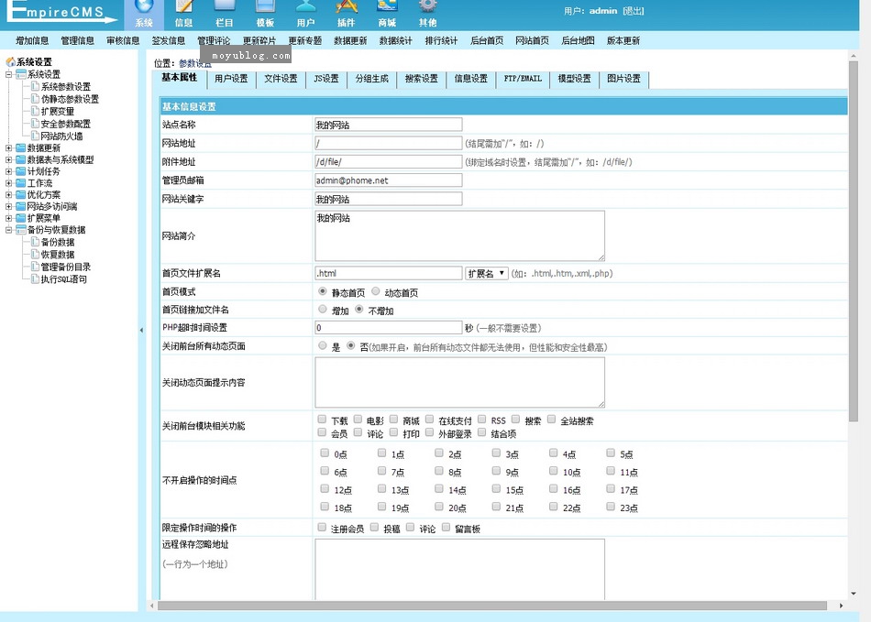Check the 12点 time point checkbox
The width and height of the screenshot is (871, 622).
click(x=325, y=489)
